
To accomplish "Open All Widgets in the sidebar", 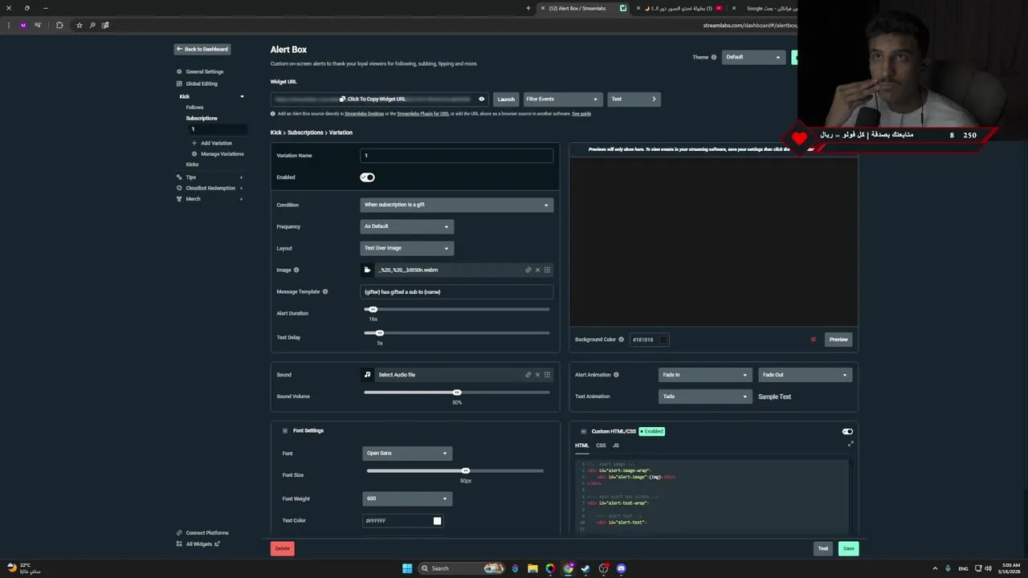I will tap(198, 544).
